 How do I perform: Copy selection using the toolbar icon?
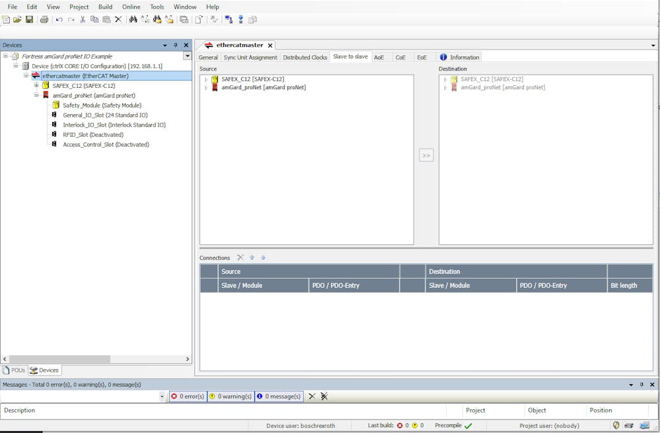click(94, 19)
